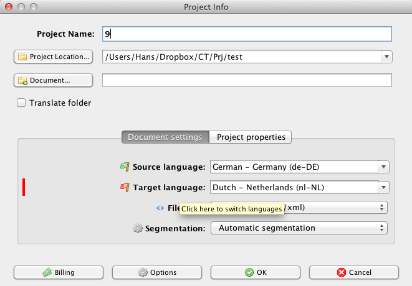
Task: Click the Cancel button
Action: click(x=353, y=272)
